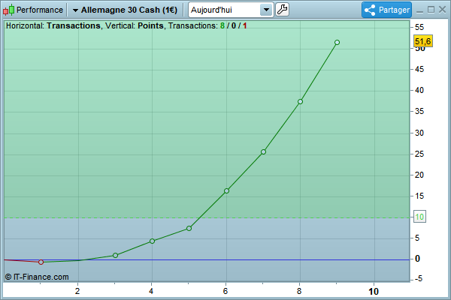Click the 2 label on horizontal axis
Image resolution: width=451 pixels, height=300 pixels.
pyautogui.click(x=77, y=291)
